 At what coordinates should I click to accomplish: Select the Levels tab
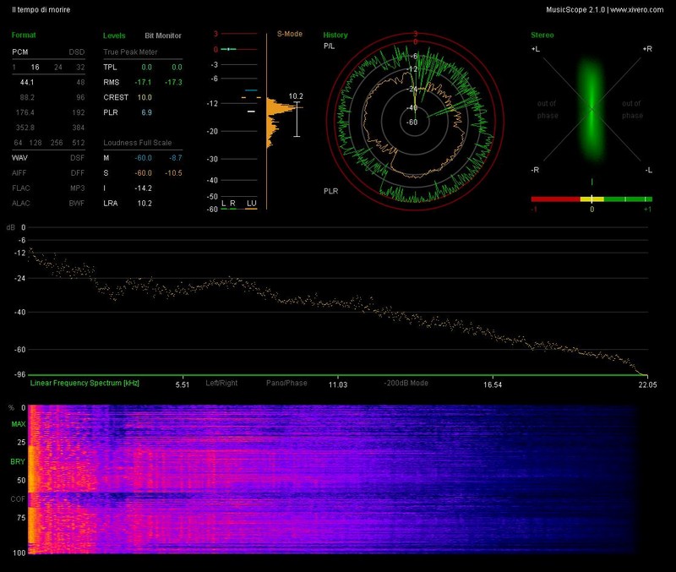pyautogui.click(x=114, y=35)
